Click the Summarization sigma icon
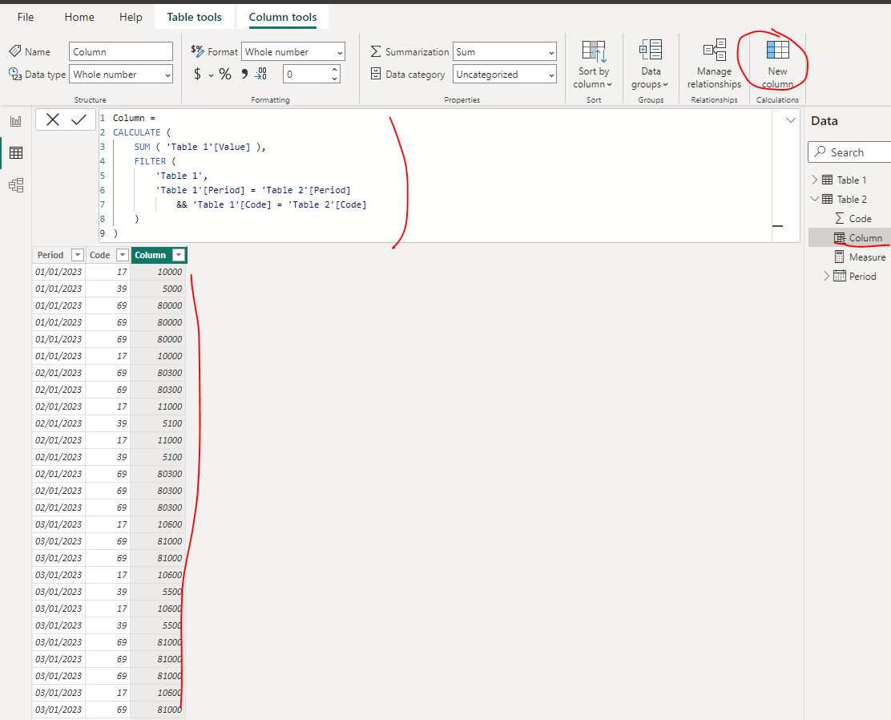Viewport: 891px width, 720px height. click(x=376, y=52)
